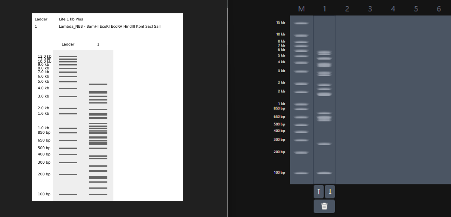The height and width of the screenshot is (217, 451).
Task: Click the Ladder column label in gel image
Action: click(68, 44)
